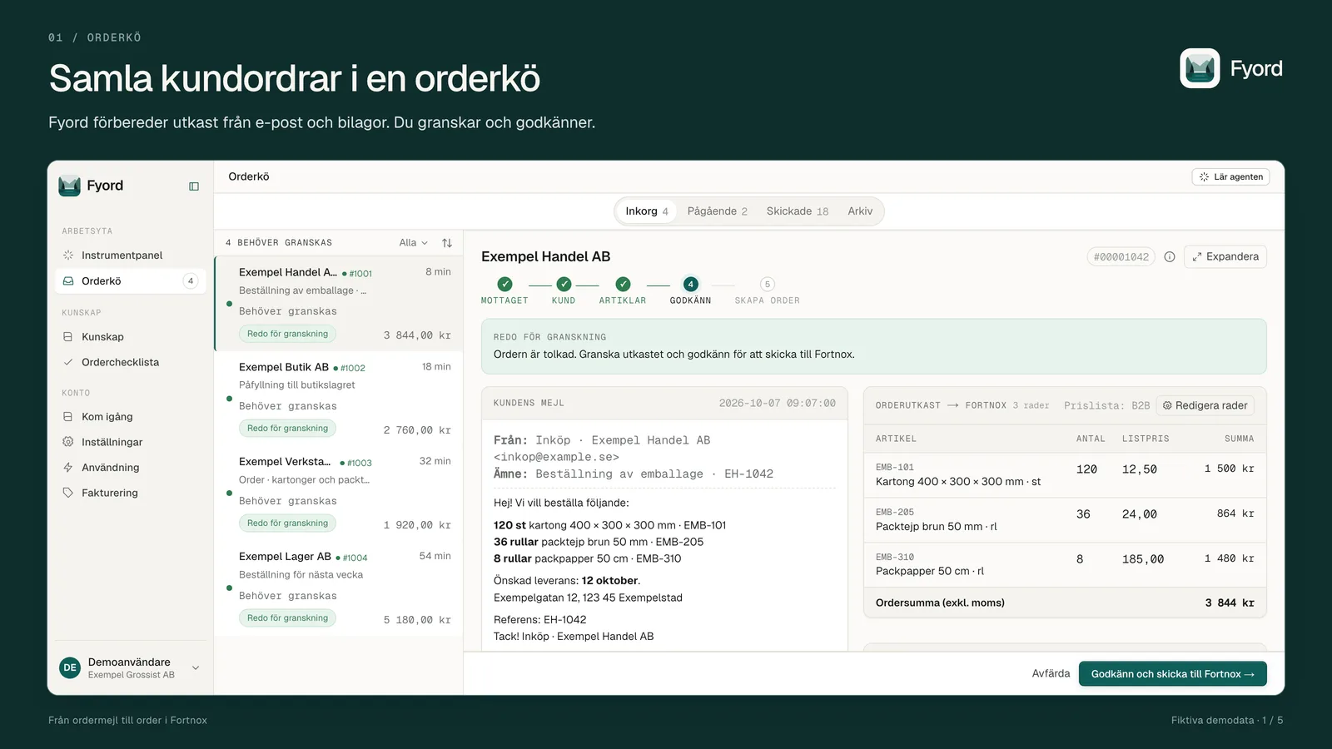Screen dimensions: 1332x749
Task: Select Orderkö in the sidebar
Action: (130, 281)
